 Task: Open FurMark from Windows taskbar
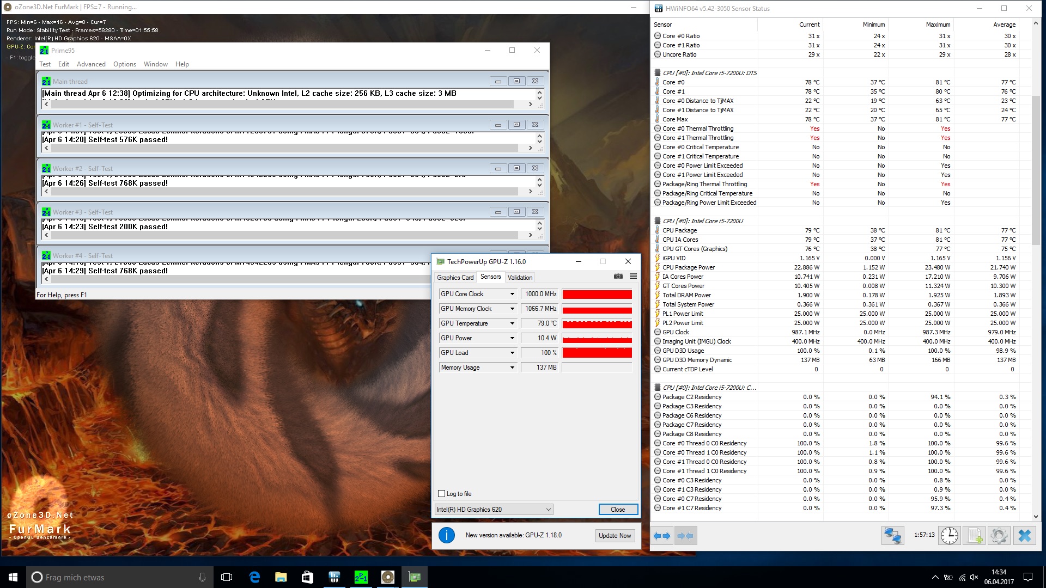coord(387,577)
